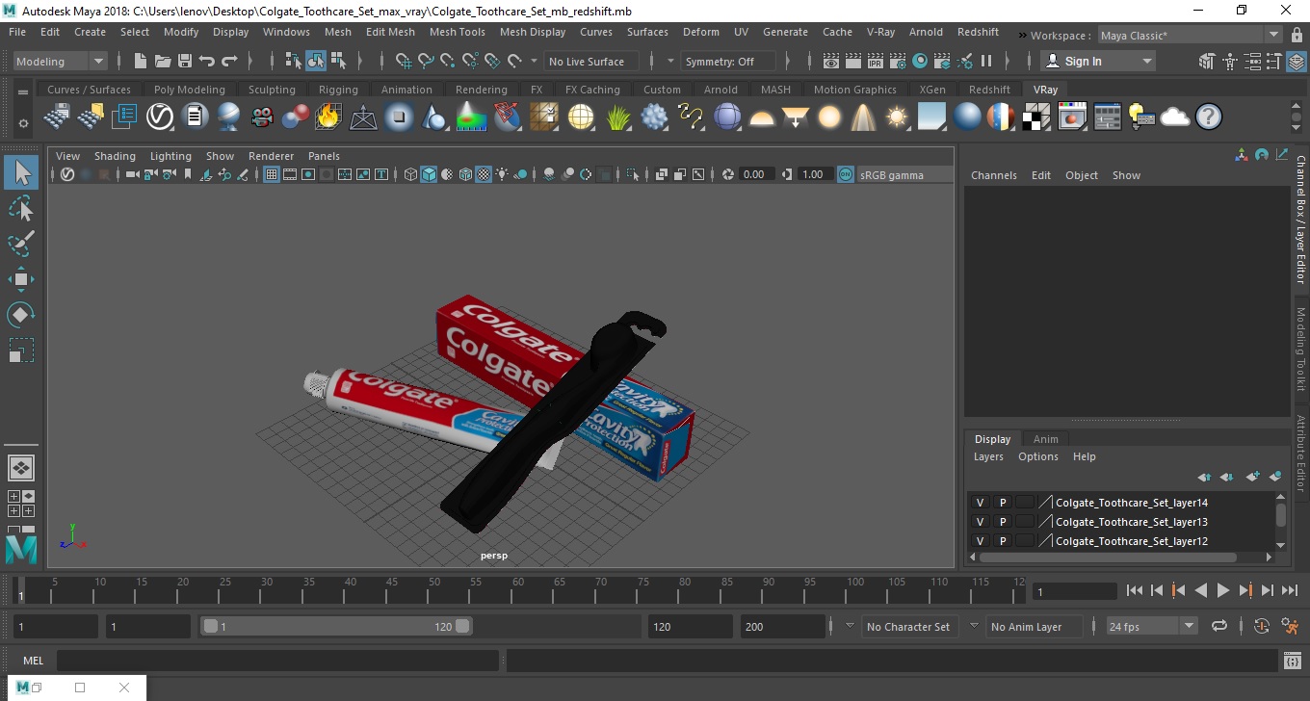This screenshot has width=1310, height=701.
Task: Switch to the Anim tab
Action: [1046, 439]
